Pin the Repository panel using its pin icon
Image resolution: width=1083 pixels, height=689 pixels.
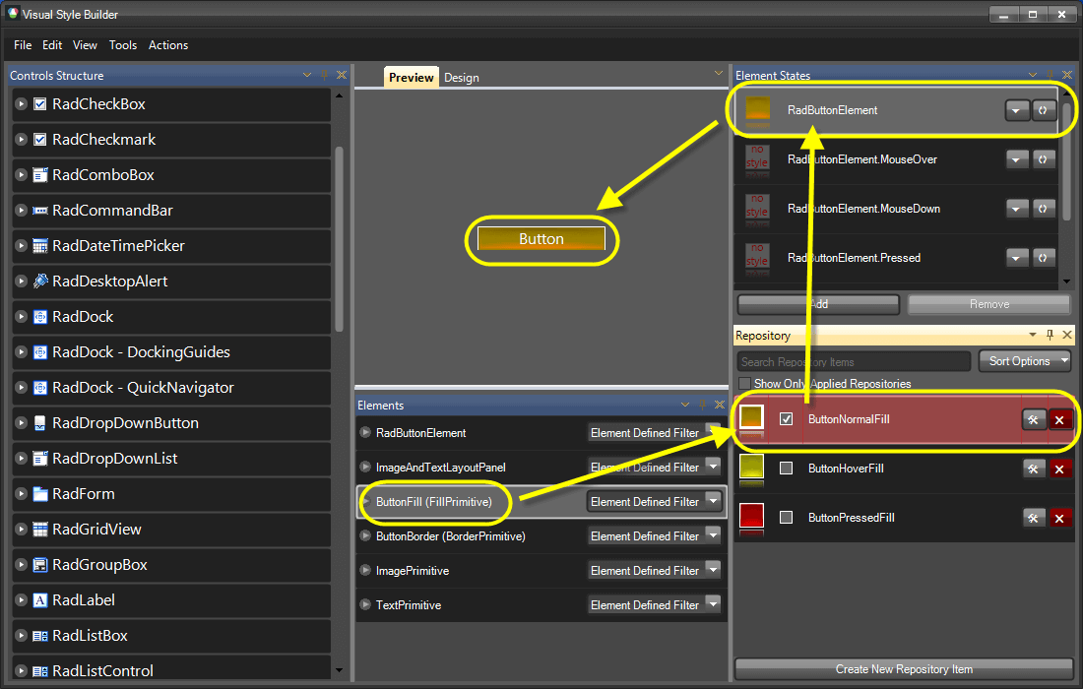click(1050, 335)
